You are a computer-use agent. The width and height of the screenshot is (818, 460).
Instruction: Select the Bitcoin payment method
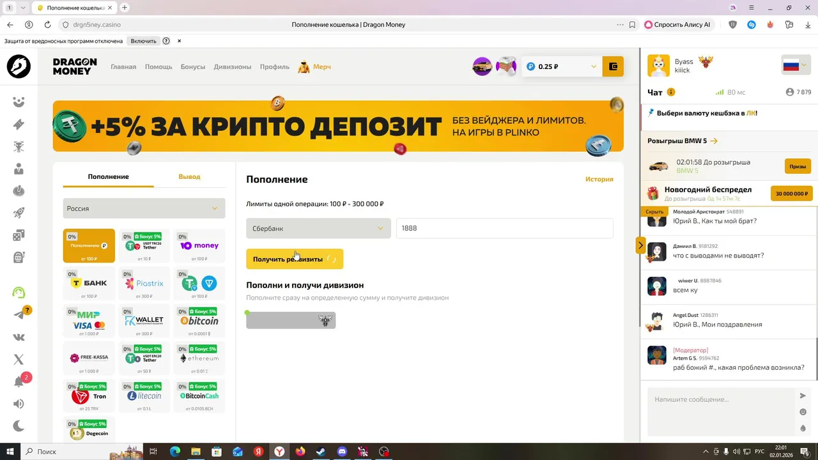tap(199, 320)
